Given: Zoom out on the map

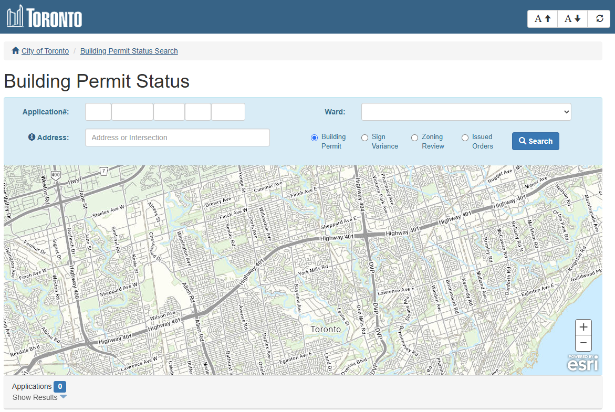Looking at the screenshot, I should [583, 343].
